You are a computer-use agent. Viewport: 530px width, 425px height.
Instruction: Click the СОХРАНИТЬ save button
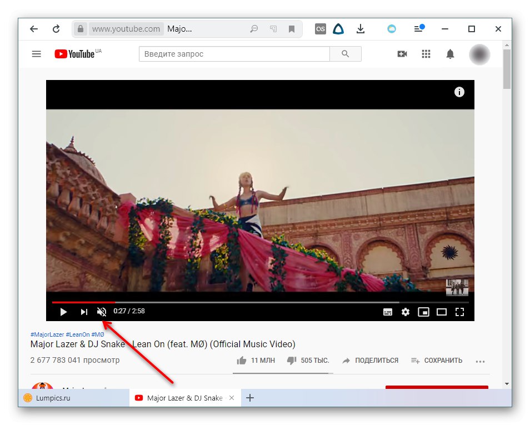point(436,361)
